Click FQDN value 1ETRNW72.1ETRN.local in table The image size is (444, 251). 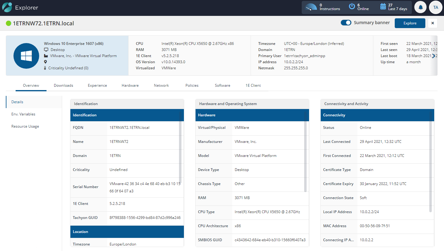[x=129, y=128]
